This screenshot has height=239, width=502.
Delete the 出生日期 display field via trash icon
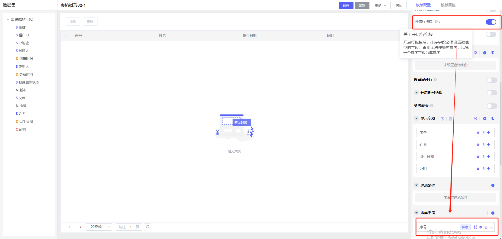pyautogui.click(x=483, y=157)
